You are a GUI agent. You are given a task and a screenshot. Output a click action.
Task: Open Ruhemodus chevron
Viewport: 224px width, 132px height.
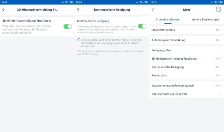click(x=221, y=75)
